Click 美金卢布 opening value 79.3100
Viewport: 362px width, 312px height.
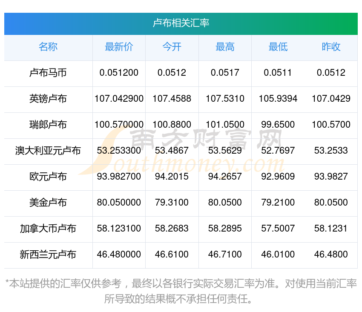coord(172,203)
